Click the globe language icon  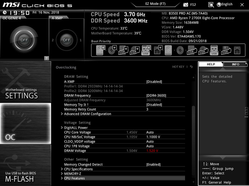(x=219, y=4)
